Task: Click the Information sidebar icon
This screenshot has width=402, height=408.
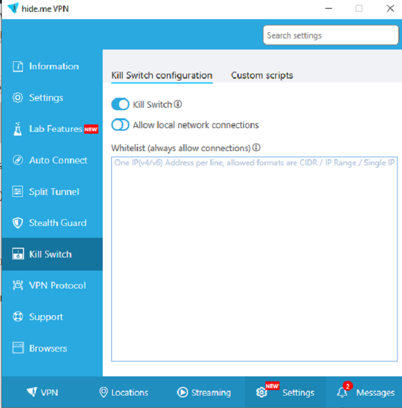Action: point(18,66)
